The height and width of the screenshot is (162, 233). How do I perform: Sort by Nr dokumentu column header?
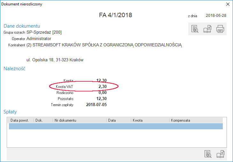pyautogui.click(x=80, y=120)
